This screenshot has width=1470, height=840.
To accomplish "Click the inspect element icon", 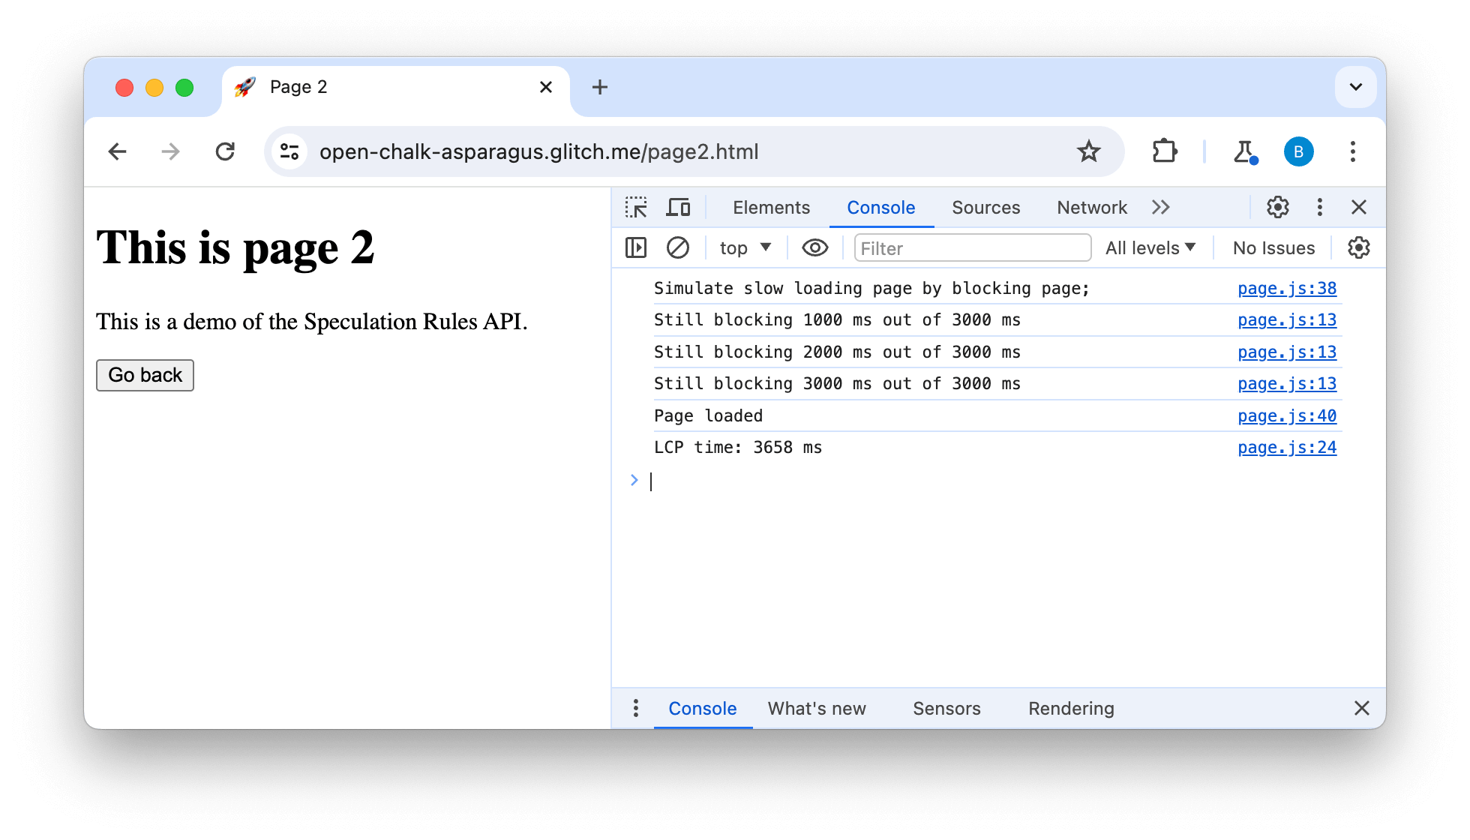I will (x=636, y=207).
